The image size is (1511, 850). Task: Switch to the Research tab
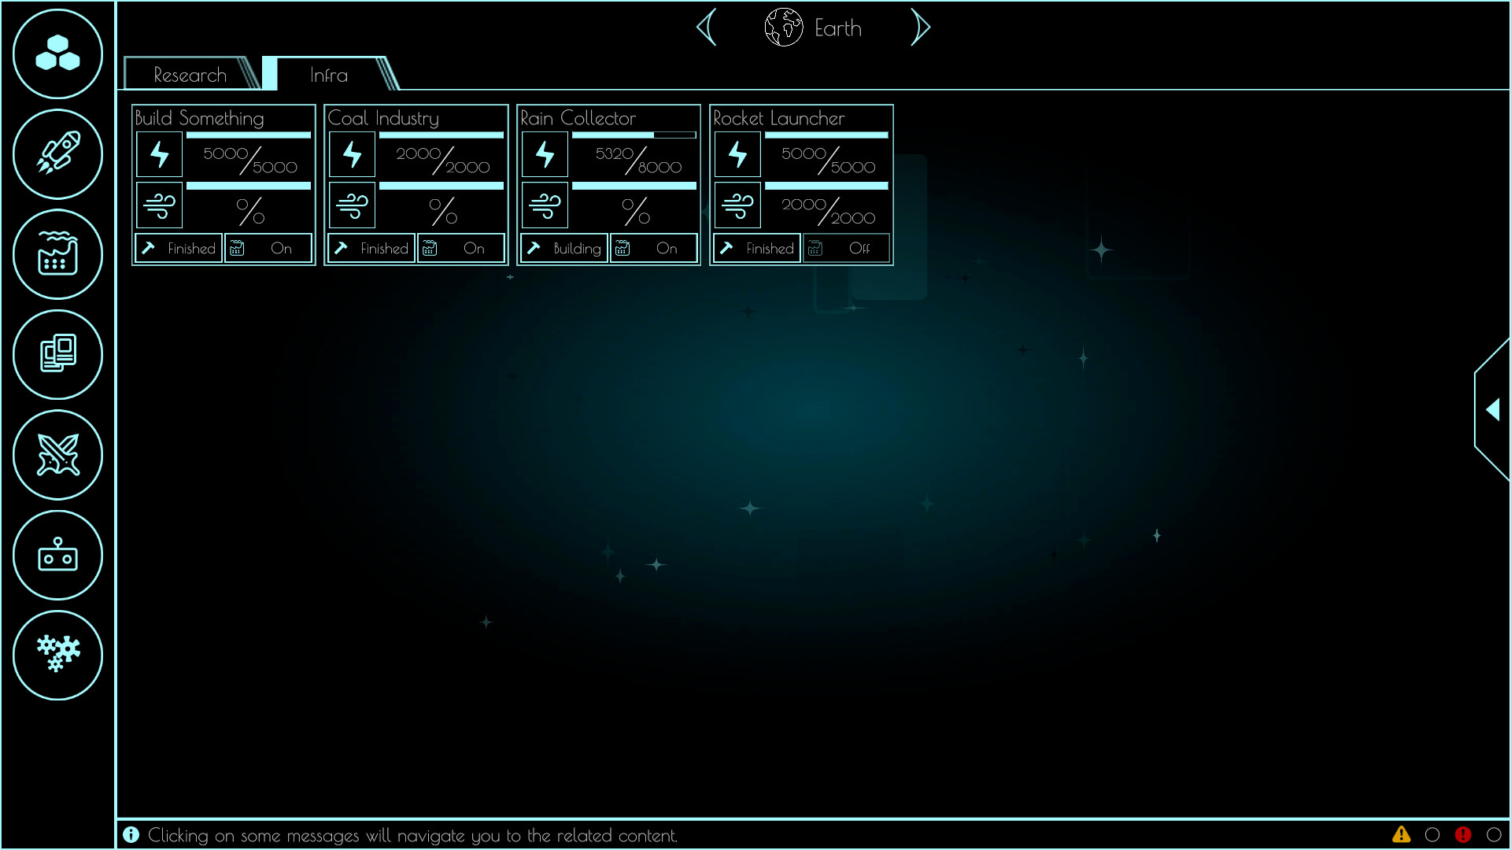coord(189,74)
